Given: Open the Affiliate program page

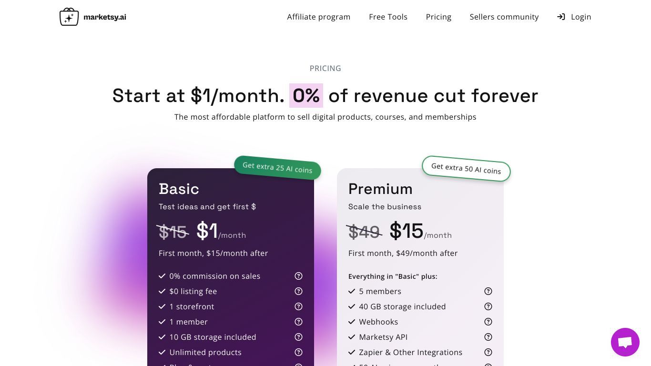Looking at the screenshot, I should point(318,17).
